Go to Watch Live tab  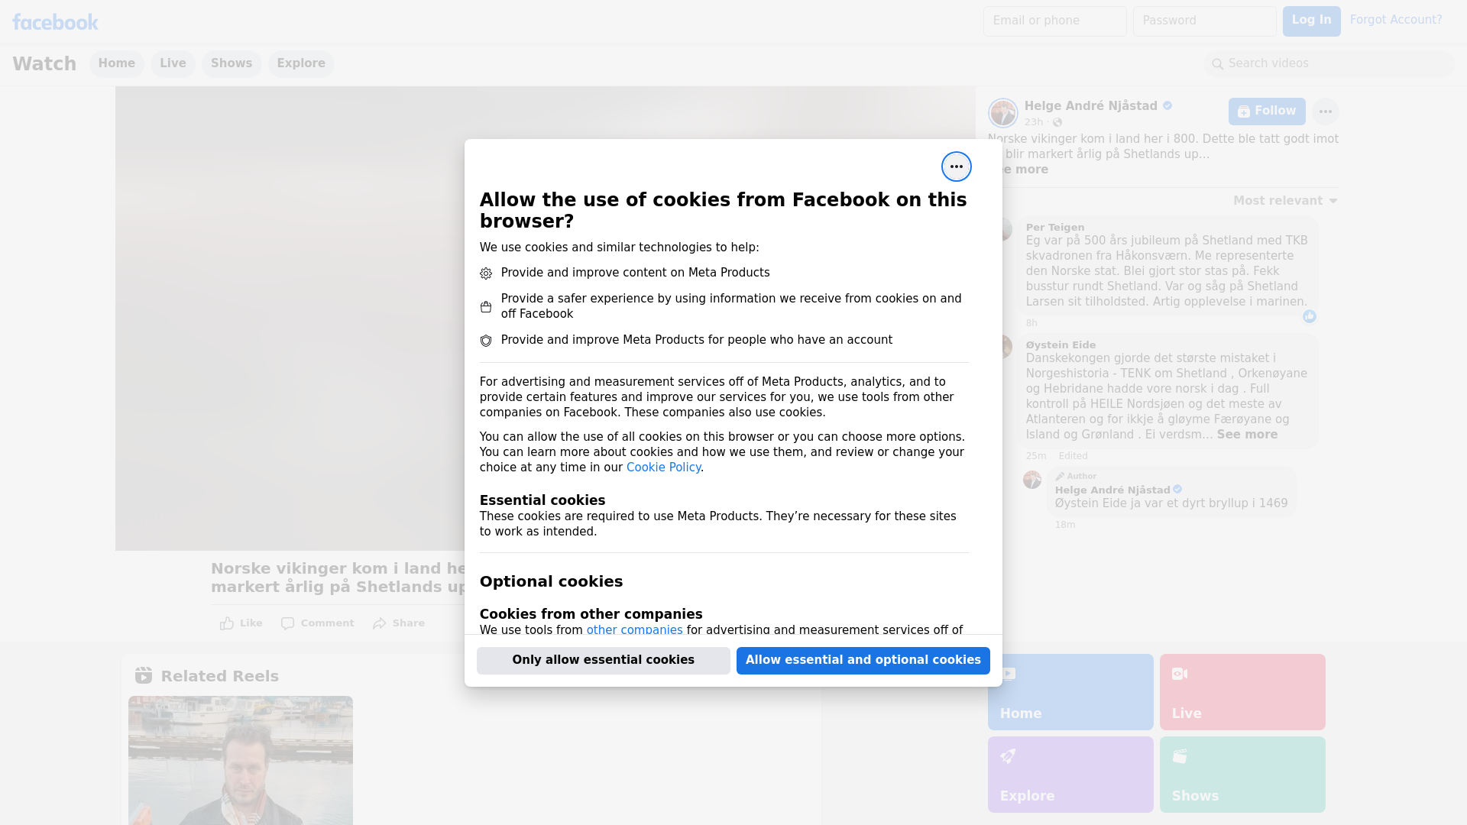(x=173, y=63)
